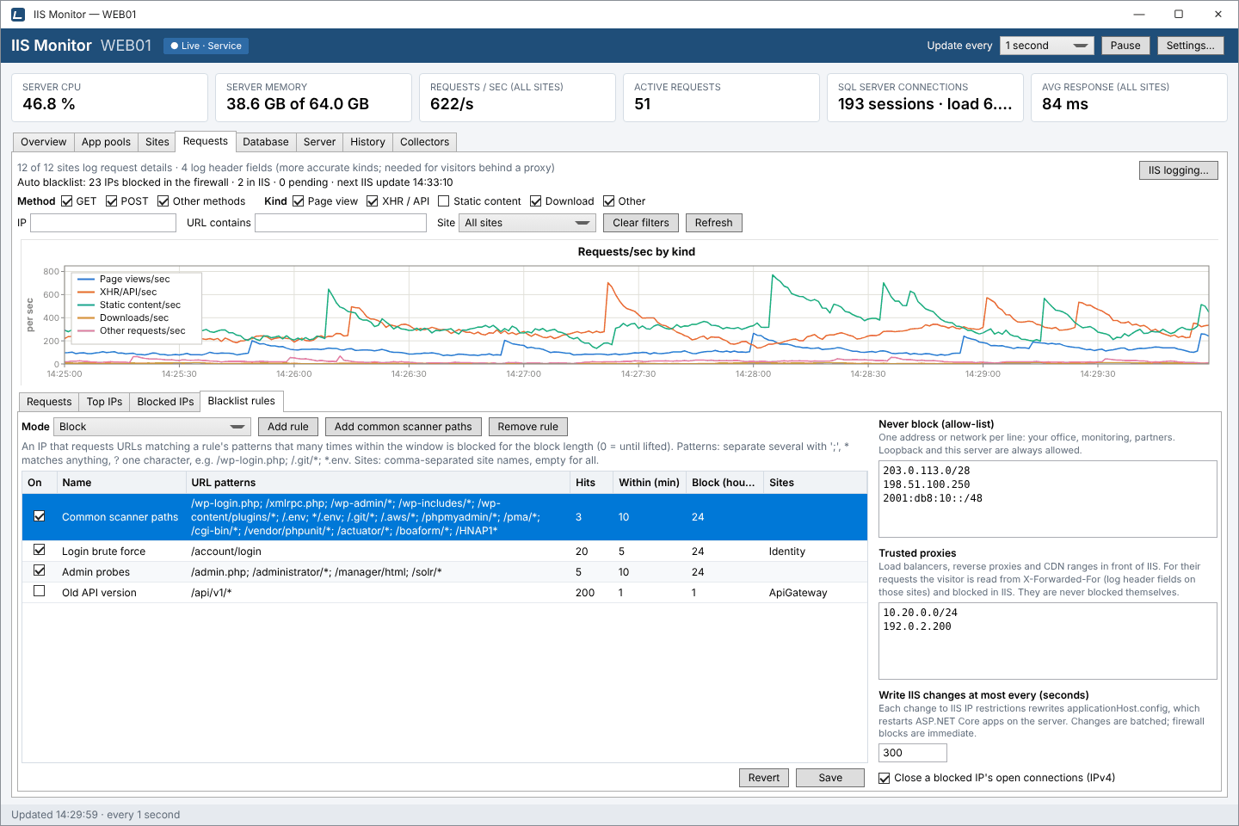Save the blacklist rules
This screenshot has height=826, width=1239.
pyautogui.click(x=830, y=778)
